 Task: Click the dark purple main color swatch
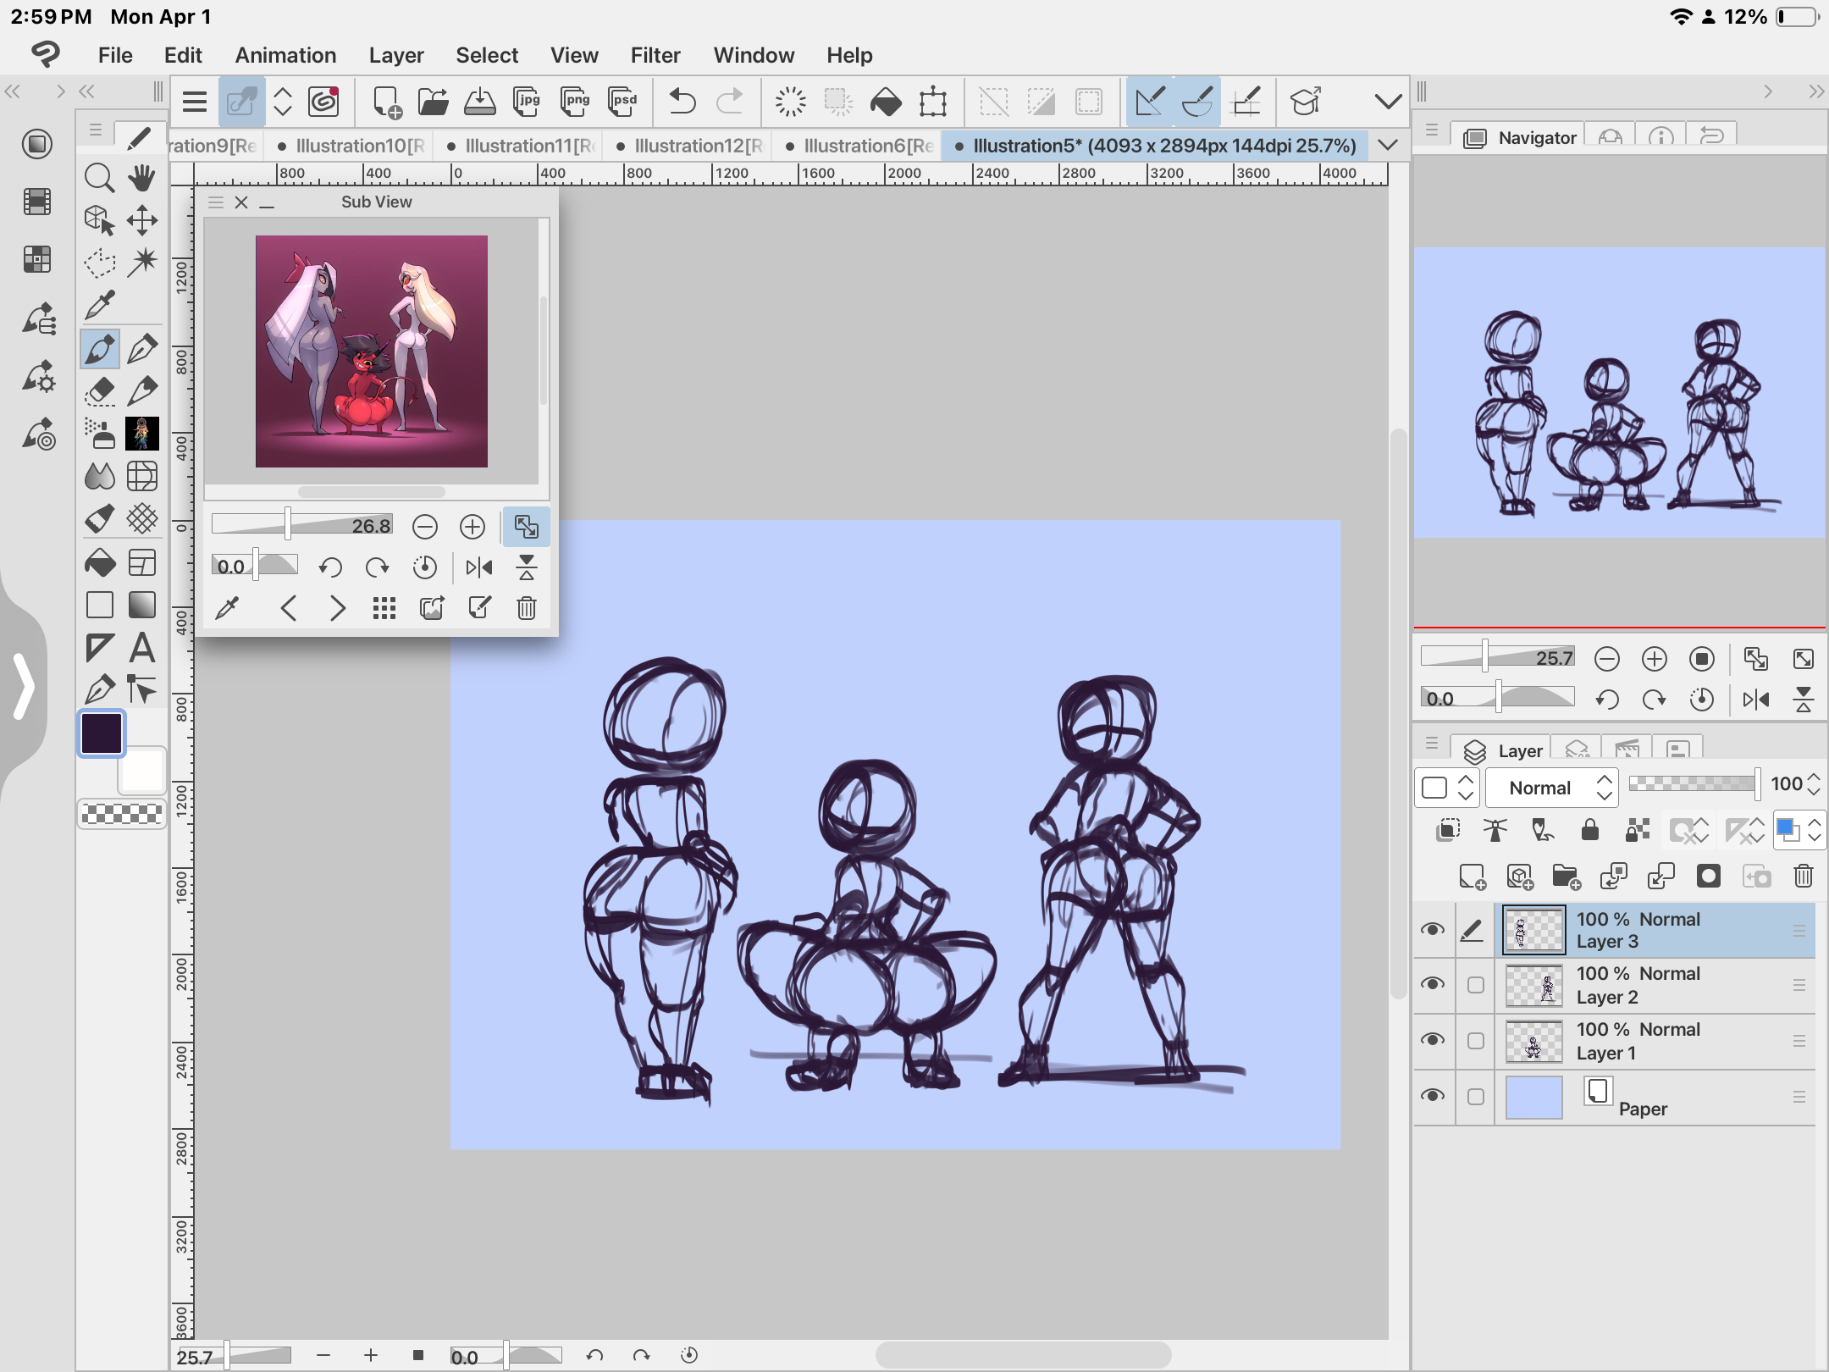point(102,733)
